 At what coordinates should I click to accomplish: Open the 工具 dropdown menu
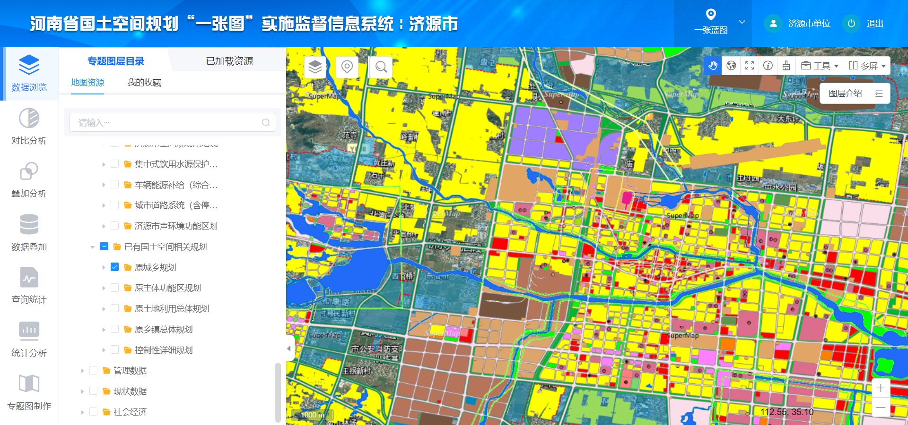820,66
